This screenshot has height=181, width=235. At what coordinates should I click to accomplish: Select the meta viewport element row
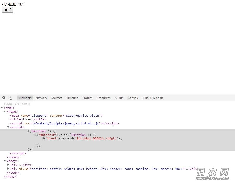click(56, 116)
